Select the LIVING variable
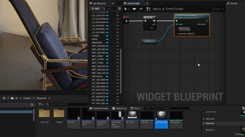The image size is (245, 137). [x=95, y=36]
